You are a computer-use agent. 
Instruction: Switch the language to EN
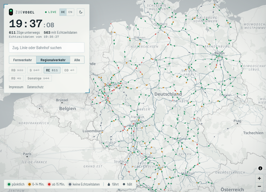[70, 12]
